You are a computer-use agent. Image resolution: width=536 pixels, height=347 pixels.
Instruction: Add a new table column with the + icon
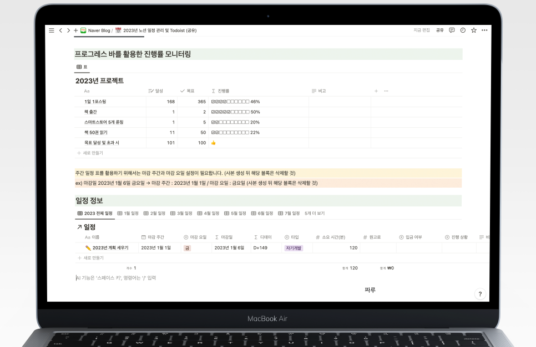coord(376,91)
